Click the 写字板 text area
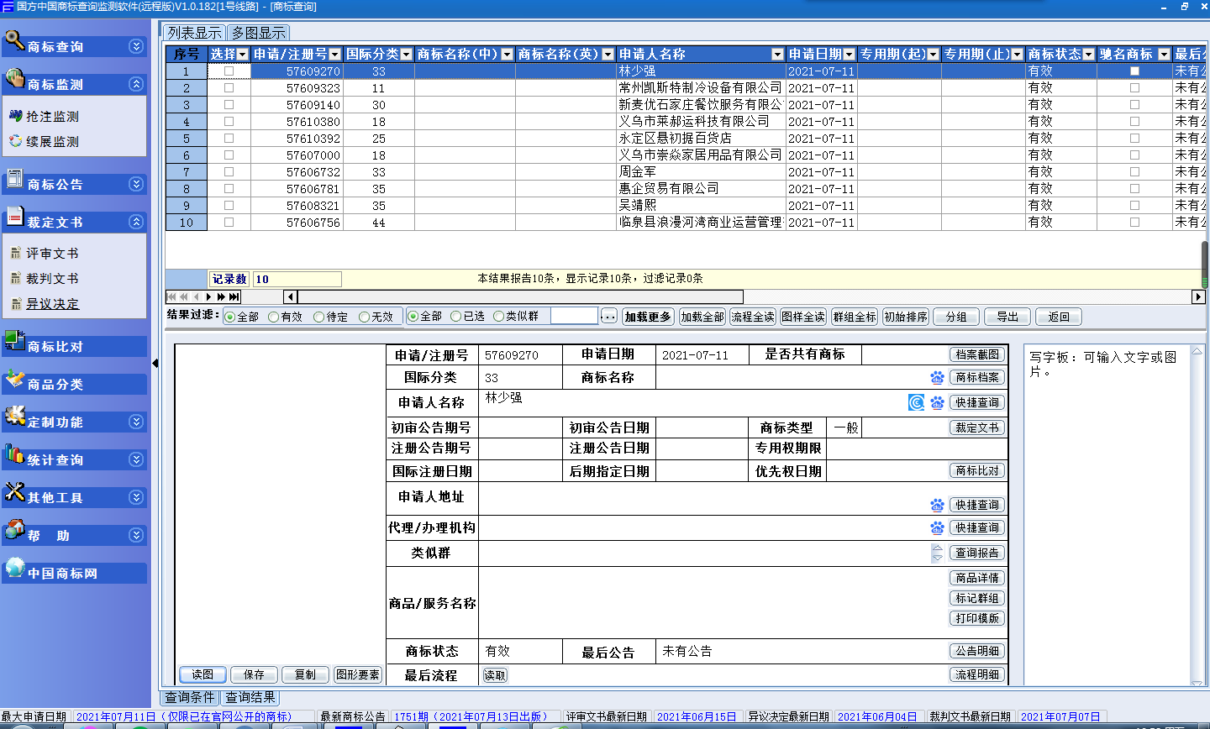 (1107, 514)
